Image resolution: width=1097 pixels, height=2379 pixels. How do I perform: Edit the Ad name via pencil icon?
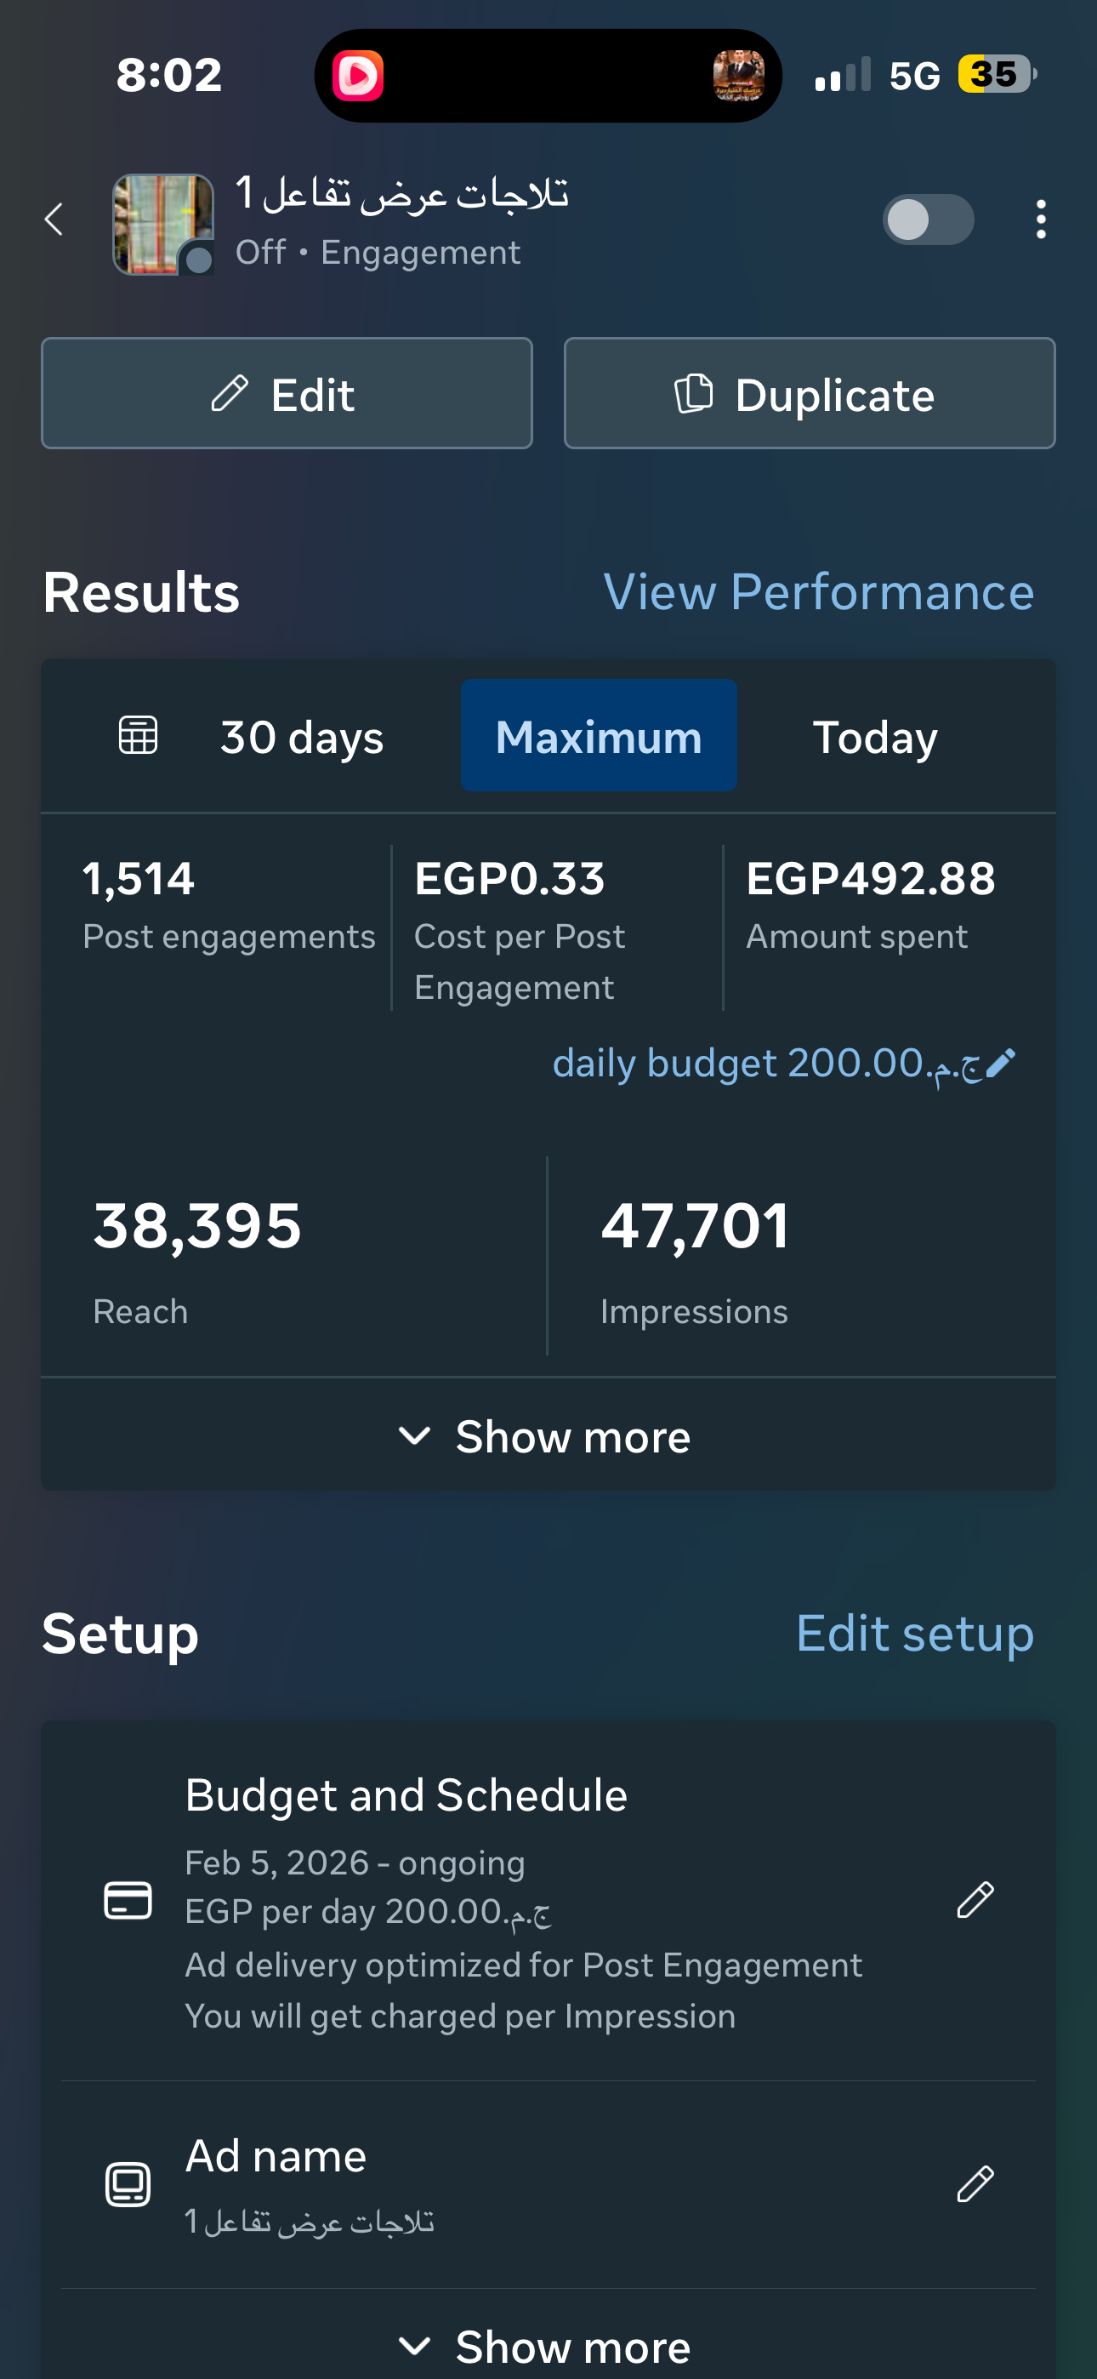coord(975,2184)
